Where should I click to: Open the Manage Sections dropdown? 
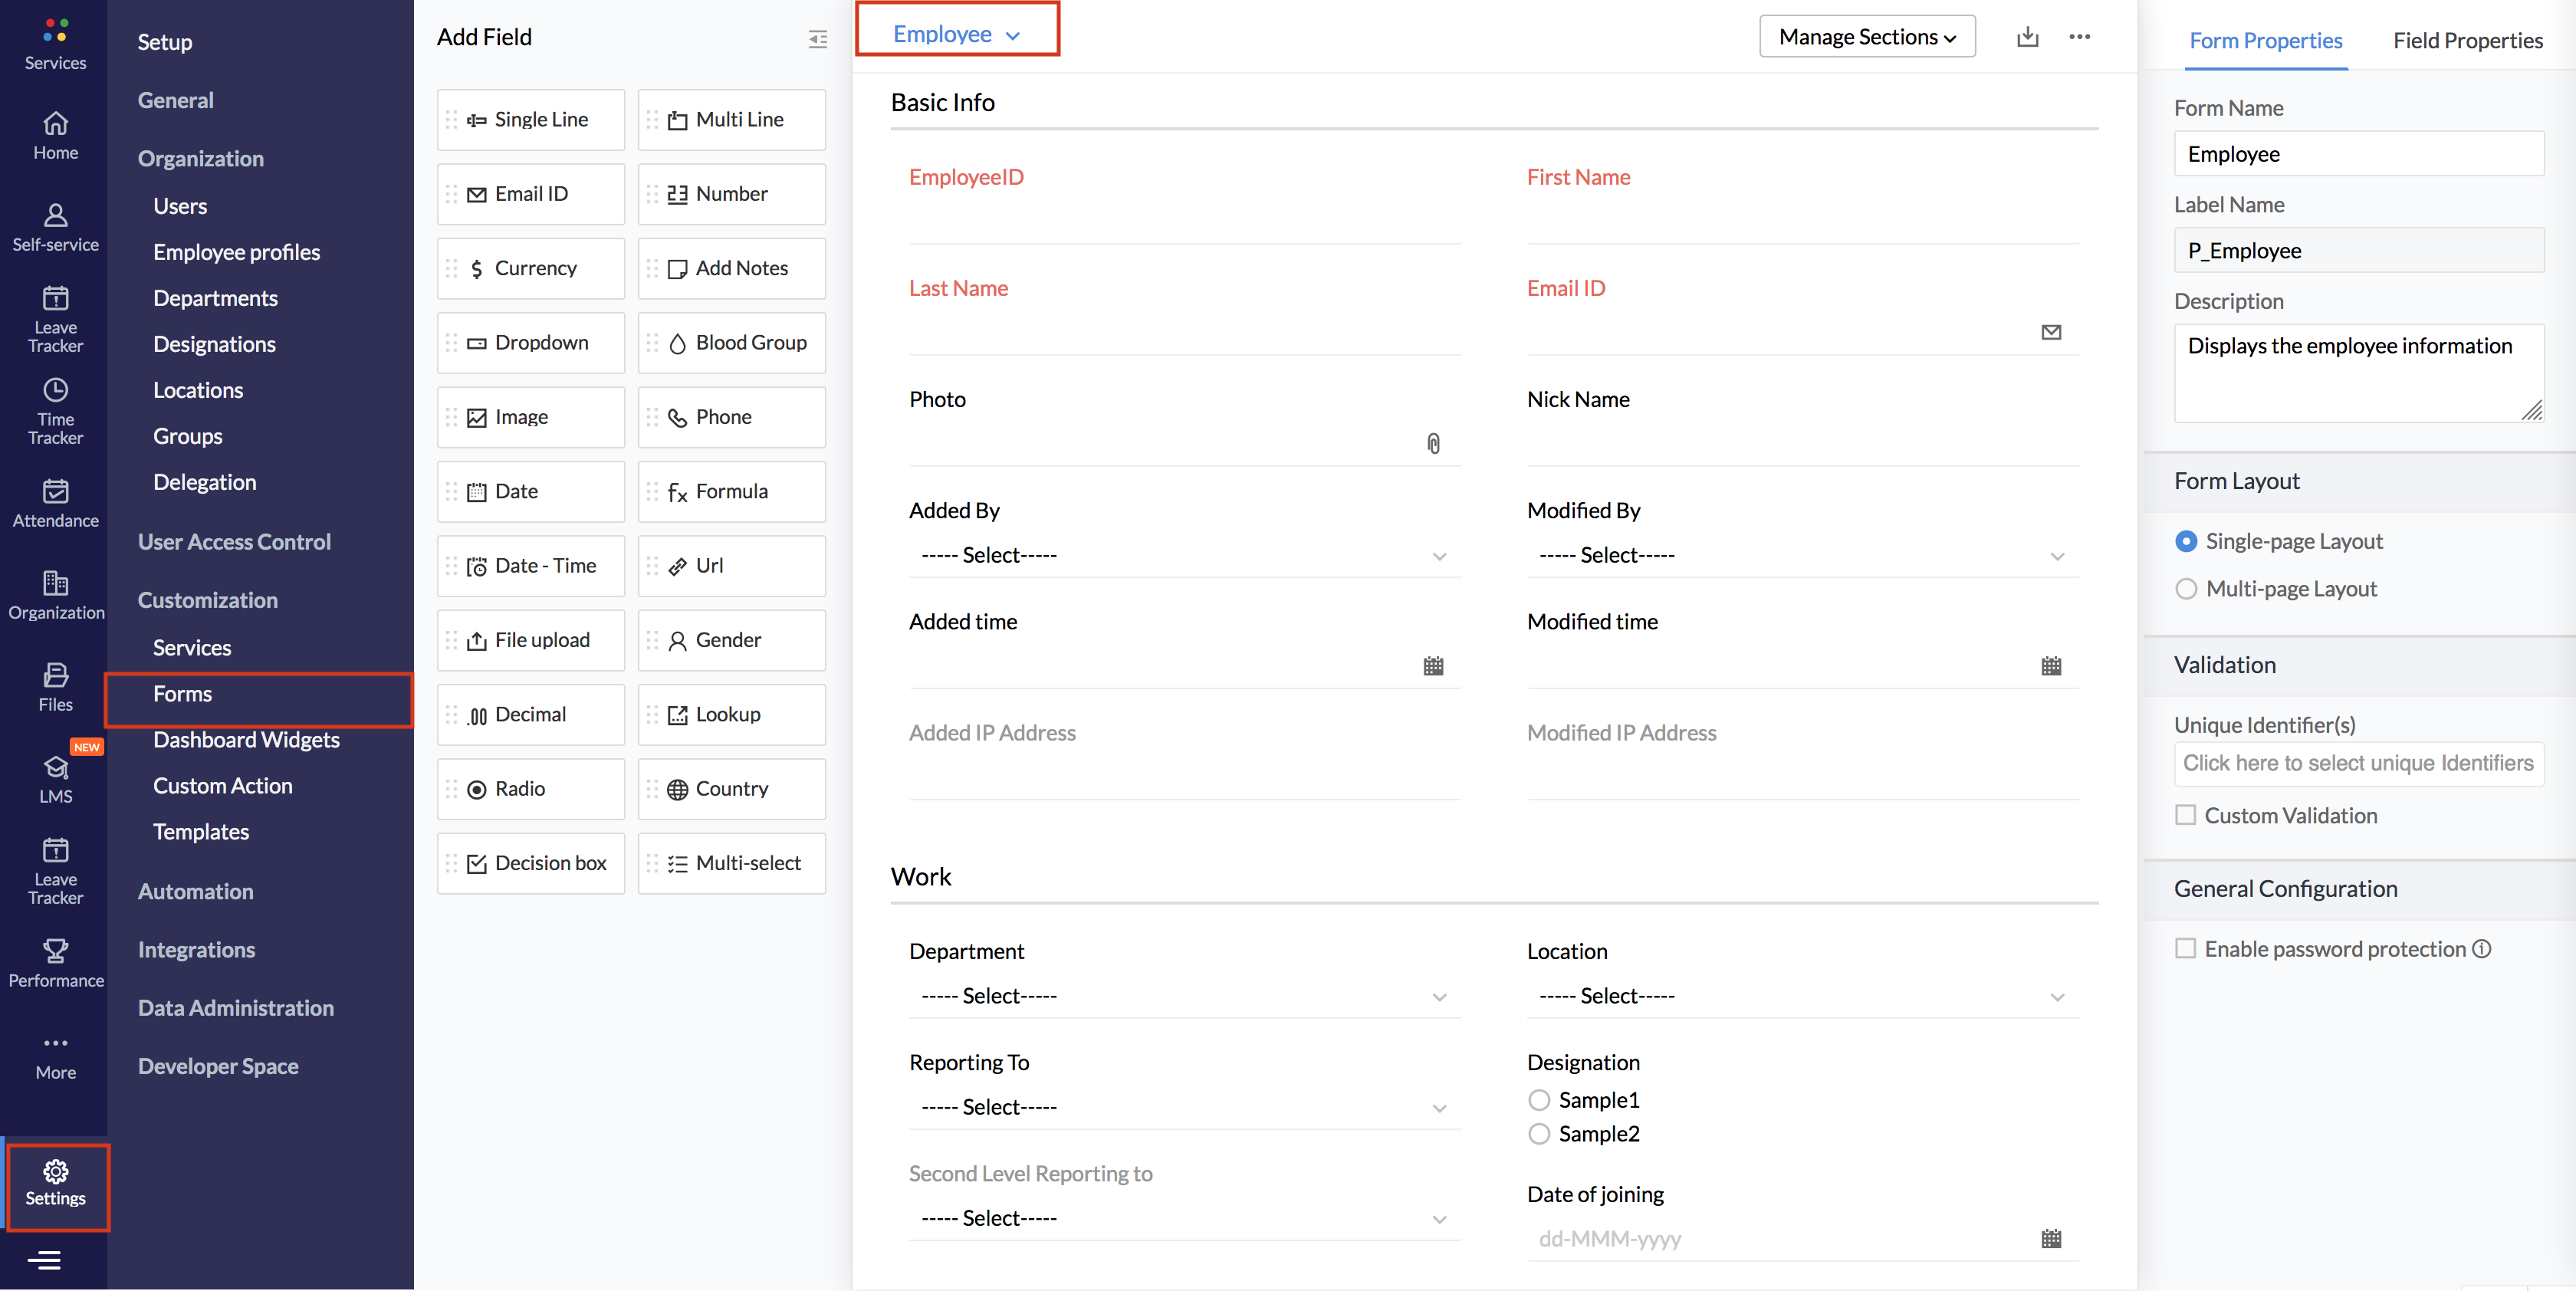coord(1866,37)
